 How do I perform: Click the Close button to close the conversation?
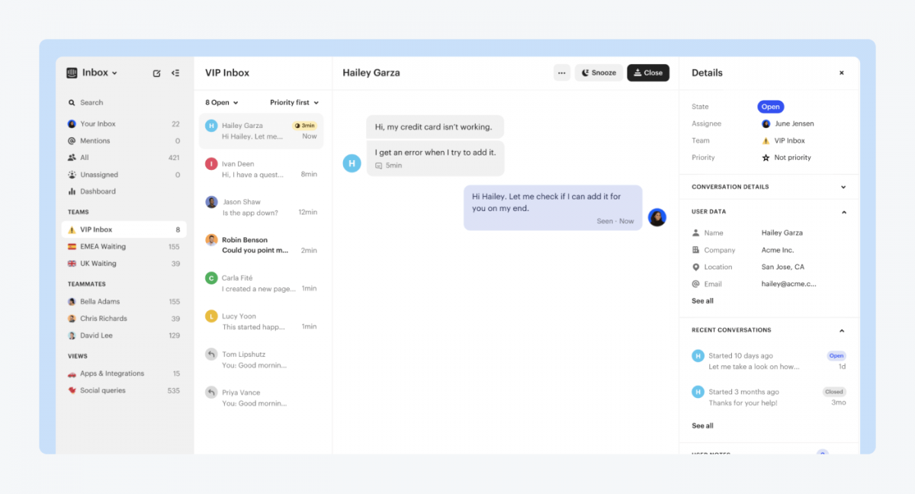point(648,72)
